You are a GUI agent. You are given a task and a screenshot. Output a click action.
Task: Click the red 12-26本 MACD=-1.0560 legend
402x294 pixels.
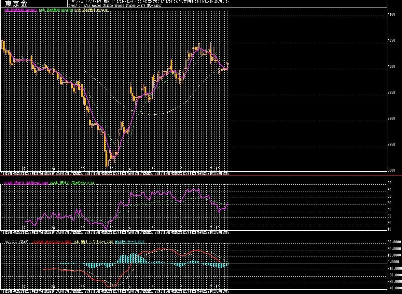tap(51, 242)
